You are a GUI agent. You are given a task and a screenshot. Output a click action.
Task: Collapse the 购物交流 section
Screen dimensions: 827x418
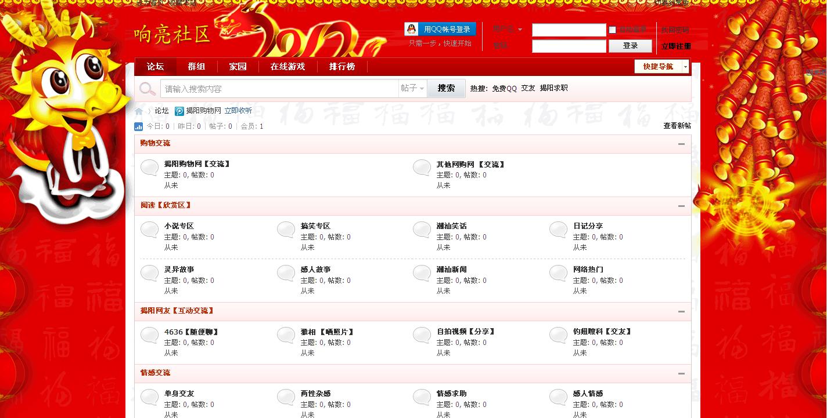tap(682, 144)
